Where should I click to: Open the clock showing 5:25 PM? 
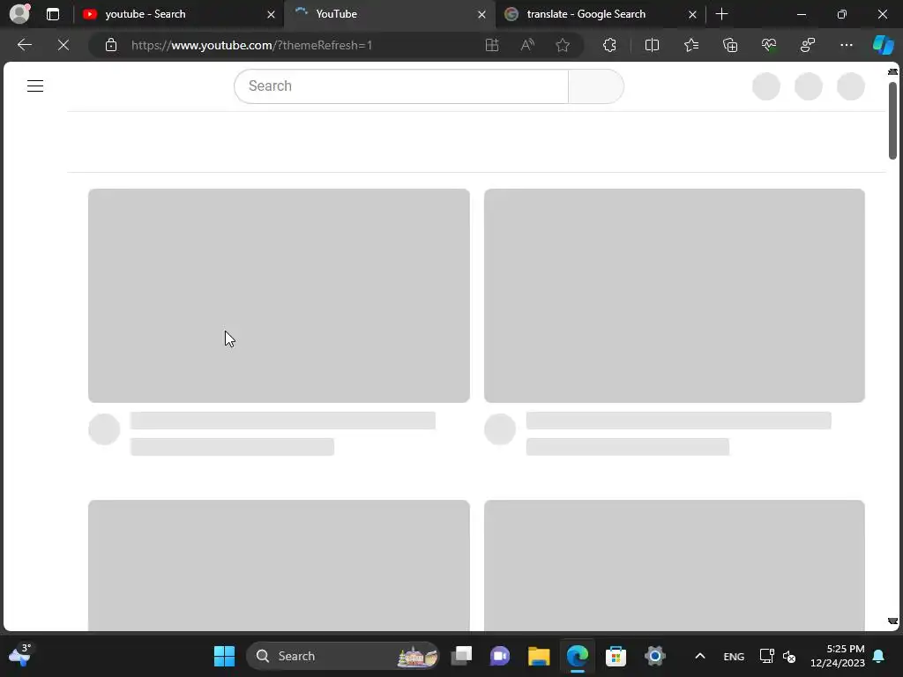(x=838, y=656)
